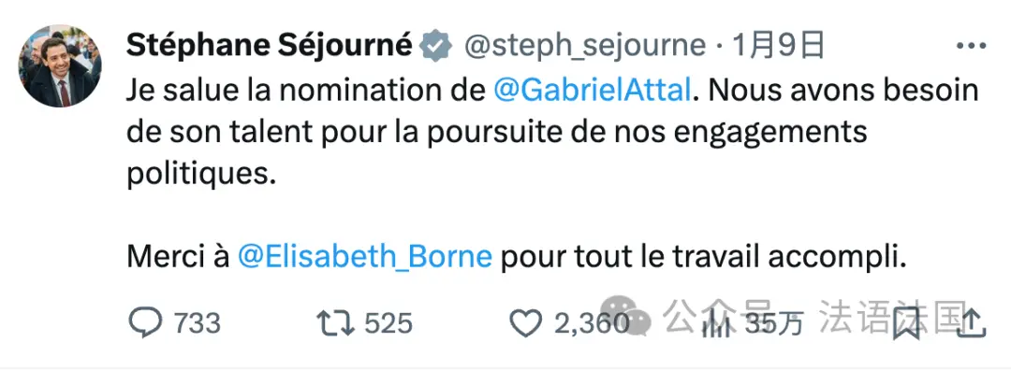Click the verified badge next to the name
This screenshot has height=371, width=1011.
(x=436, y=46)
